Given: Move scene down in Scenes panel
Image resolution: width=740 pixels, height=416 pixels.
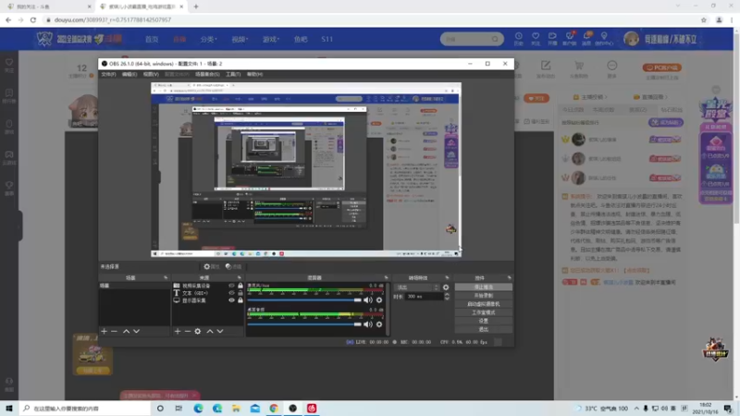Looking at the screenshot, I should 136,332.
